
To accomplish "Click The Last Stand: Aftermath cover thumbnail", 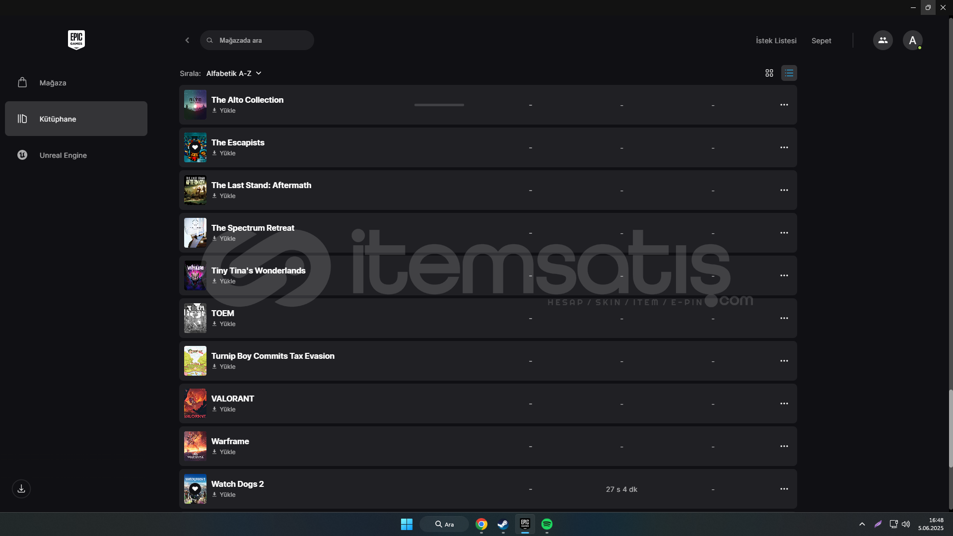I will pos(195,190).
